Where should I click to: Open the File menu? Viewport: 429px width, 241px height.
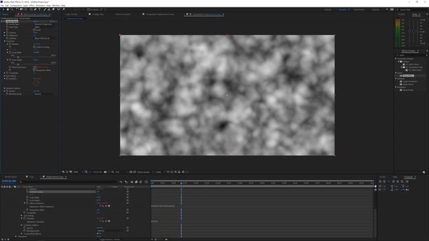tap(2, 5)
